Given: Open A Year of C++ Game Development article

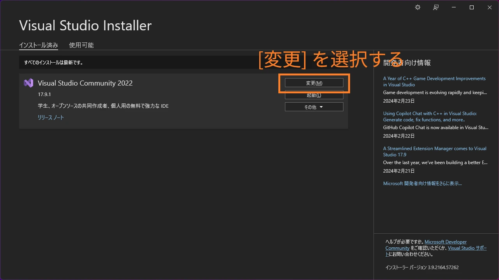Looking at the screenshot, I should click(x=434, y=82).
